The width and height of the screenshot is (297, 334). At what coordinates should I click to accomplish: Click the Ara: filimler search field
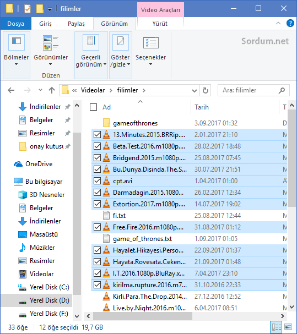(250, 90)
